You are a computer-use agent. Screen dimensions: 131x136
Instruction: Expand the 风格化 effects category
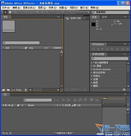click(x=92, y=76)
